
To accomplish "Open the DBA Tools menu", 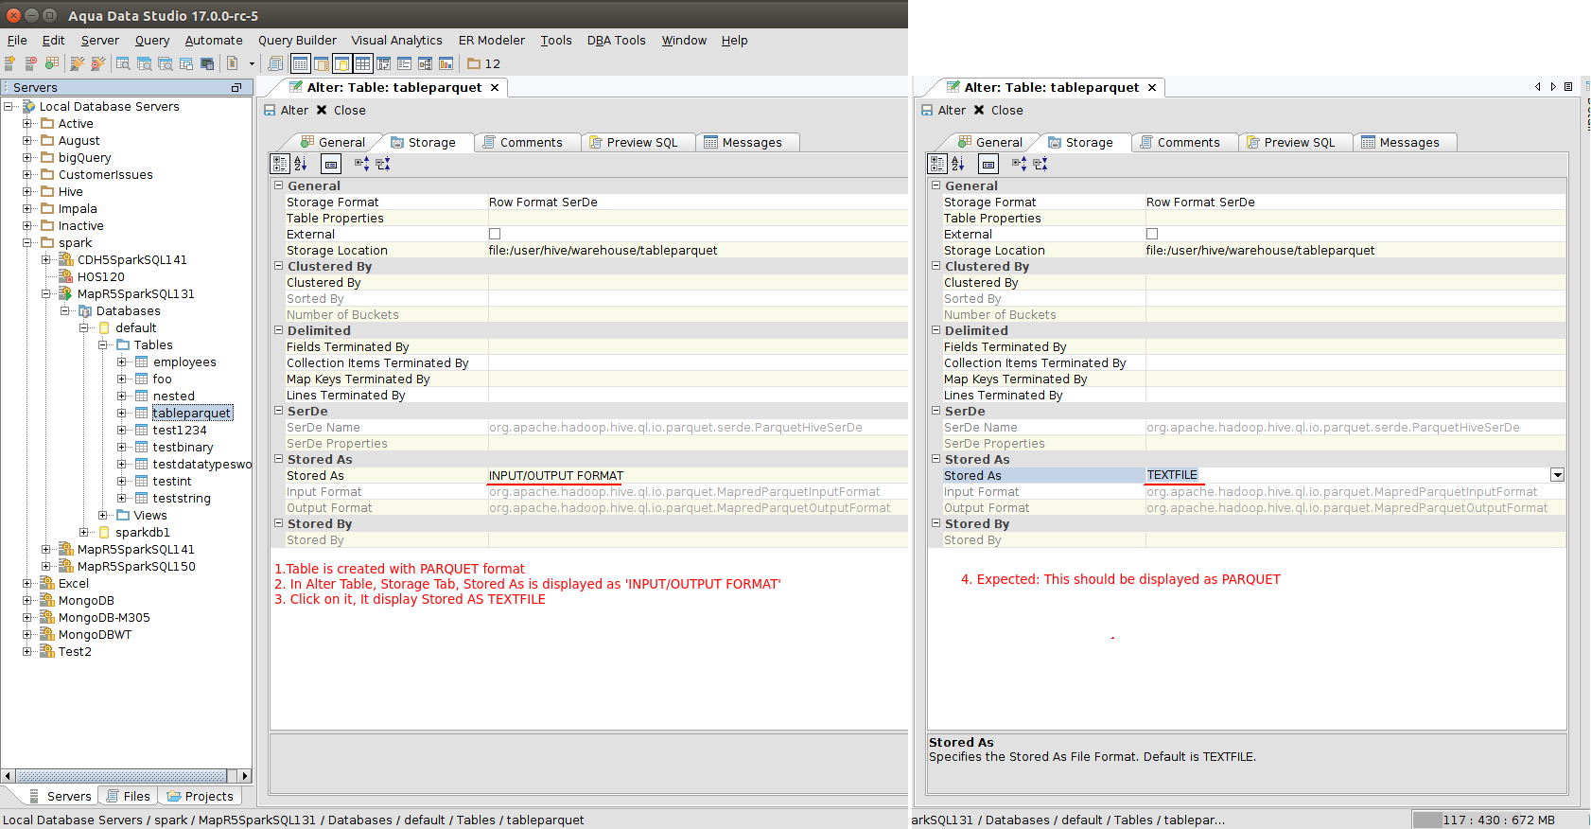I will pyautogui.click(x=616, y=40).
